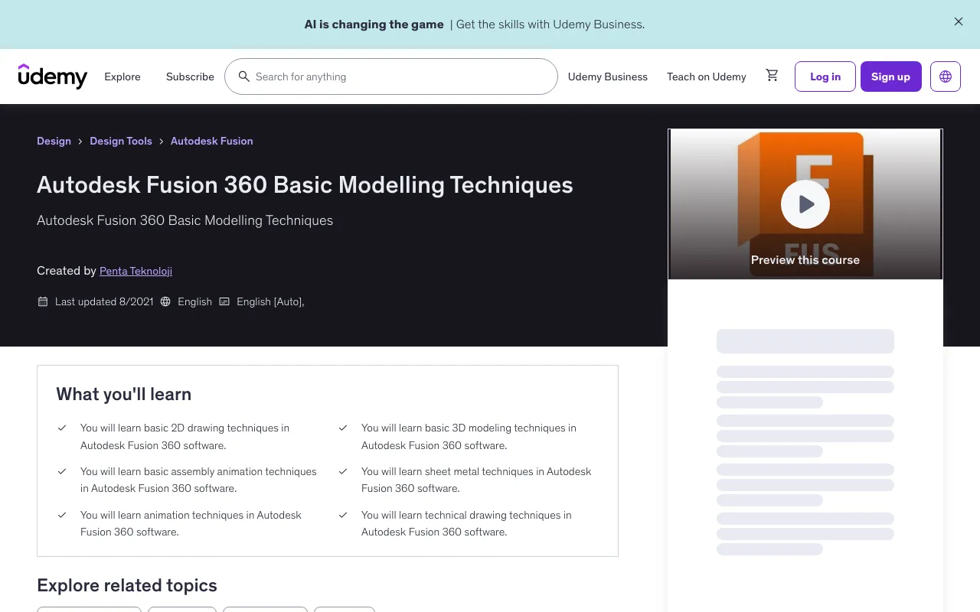
Task: Click the chevron after Design Tools breadcrumb
Action: 161,142
